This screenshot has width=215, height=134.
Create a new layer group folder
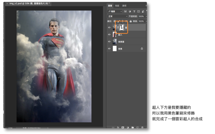[x=133, y=127]
